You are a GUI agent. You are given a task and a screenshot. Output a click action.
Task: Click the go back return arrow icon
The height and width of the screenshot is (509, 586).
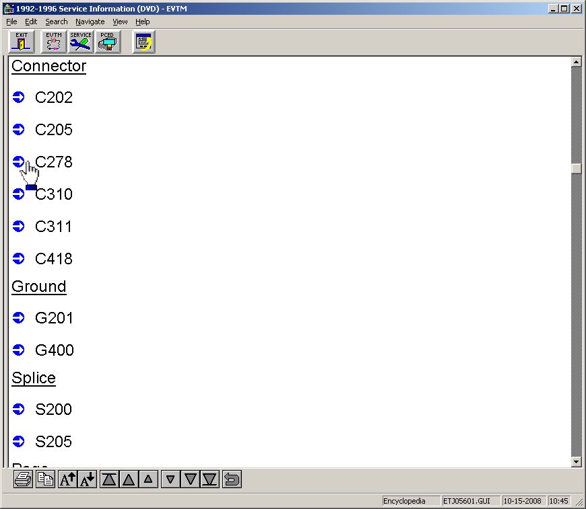[232, 479]
